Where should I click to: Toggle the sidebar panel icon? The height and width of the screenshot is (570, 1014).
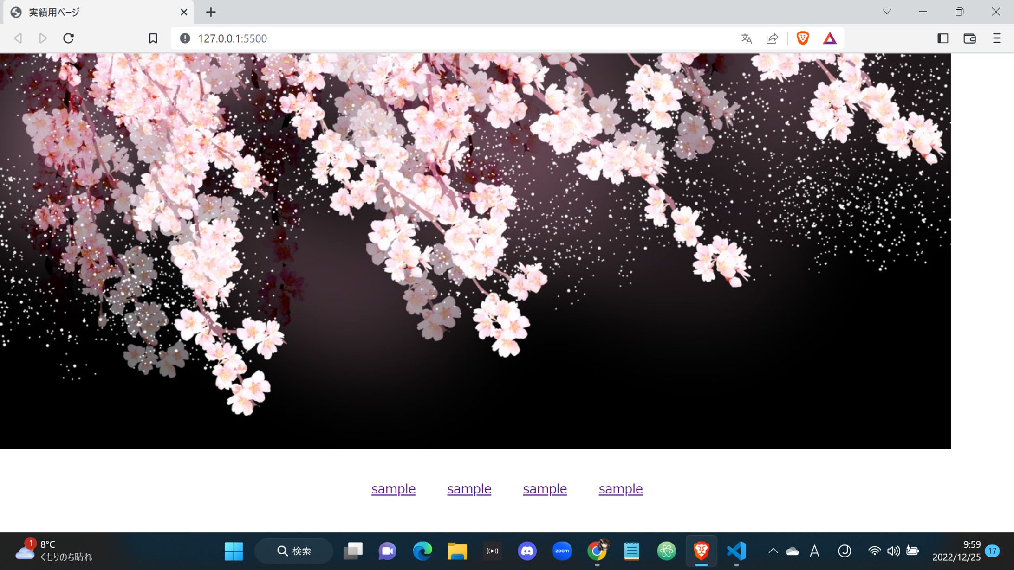(x=942, y=38)
